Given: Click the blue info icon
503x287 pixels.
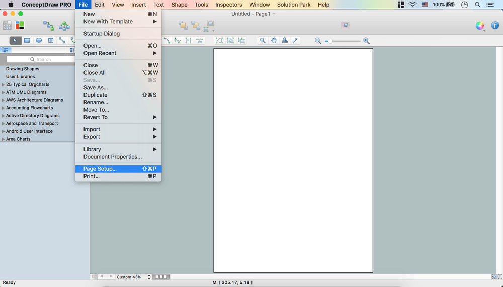Looking at the screenshot, I should 494,26.
